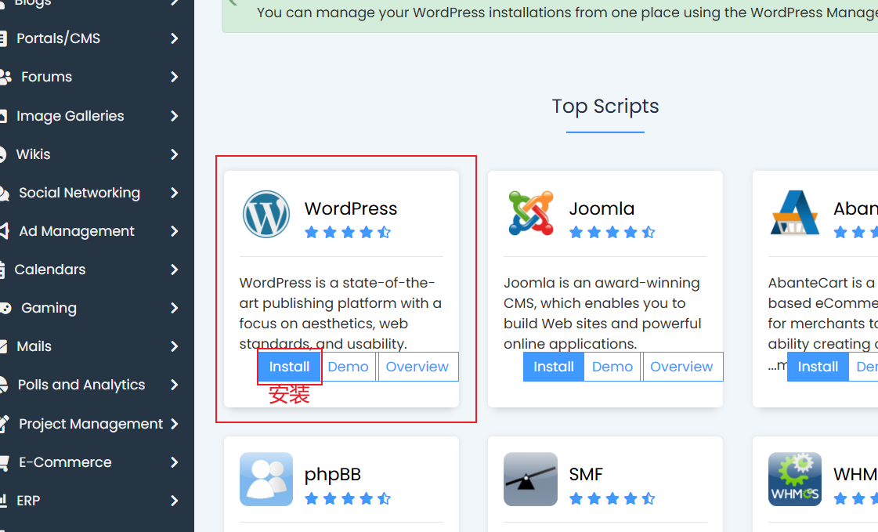Open the phpBB title link
This screenshot has height=532, width=878.
pos(332,474)
